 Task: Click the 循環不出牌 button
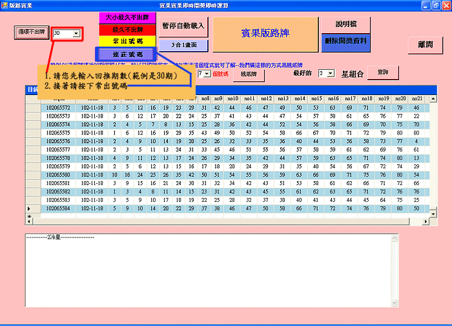[32, 33]
